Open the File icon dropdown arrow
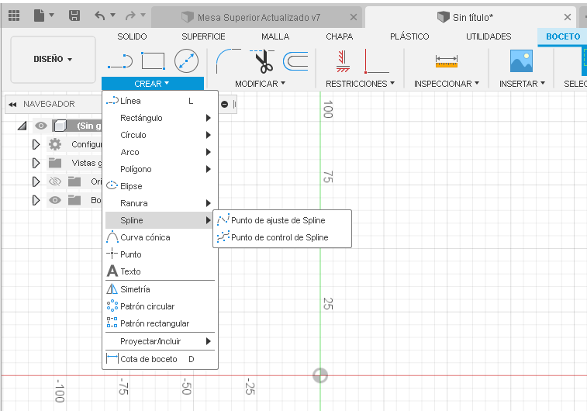This screenshot has width=587, height=411. 52,16
